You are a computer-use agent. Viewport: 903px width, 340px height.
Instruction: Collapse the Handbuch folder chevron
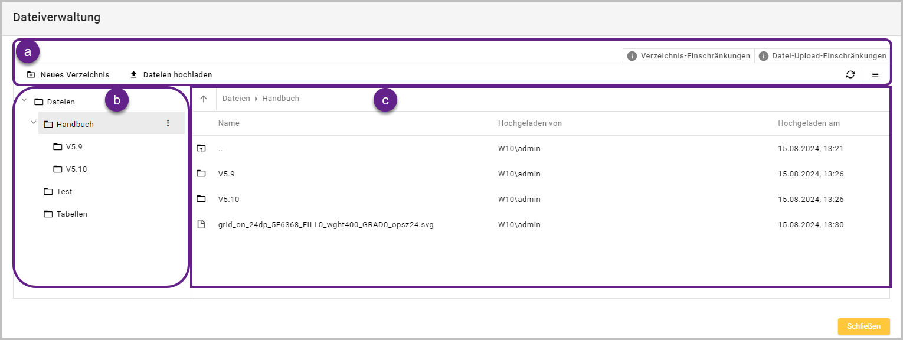(x=34, y=123)
